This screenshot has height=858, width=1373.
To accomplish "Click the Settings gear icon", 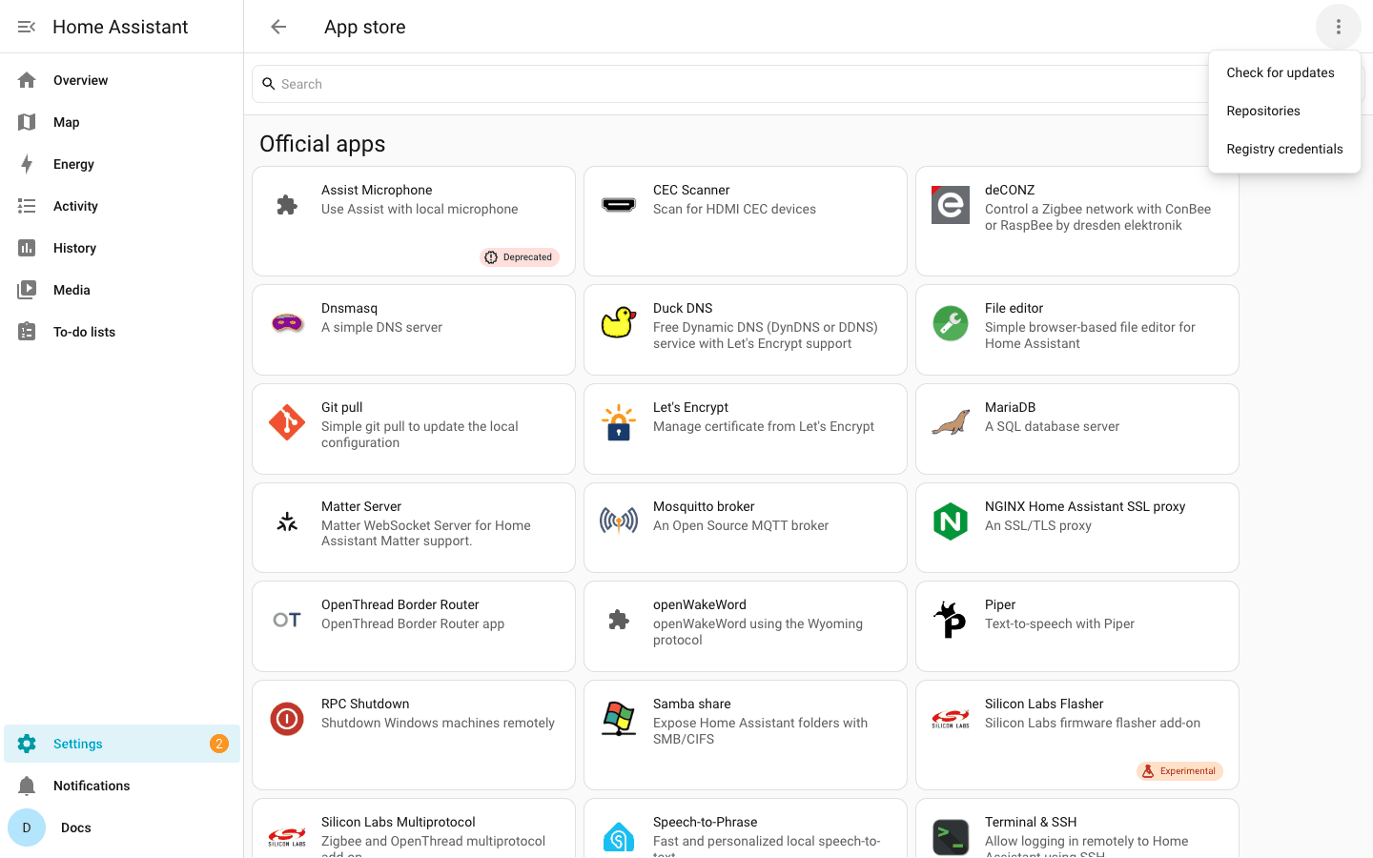I will pos(27,744).
